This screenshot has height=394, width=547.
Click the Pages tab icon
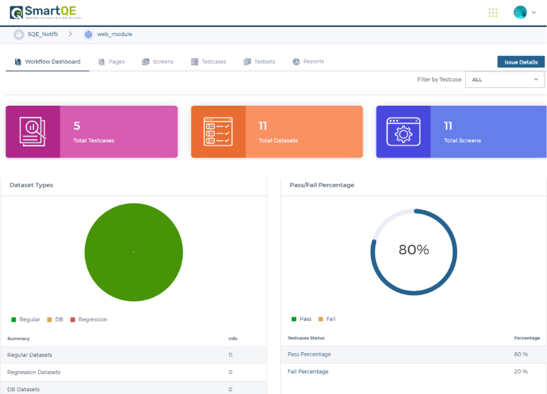click(101, 62)
